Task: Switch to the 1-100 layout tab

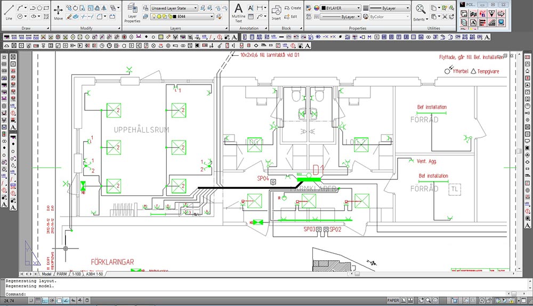Action: coord(76,274)
